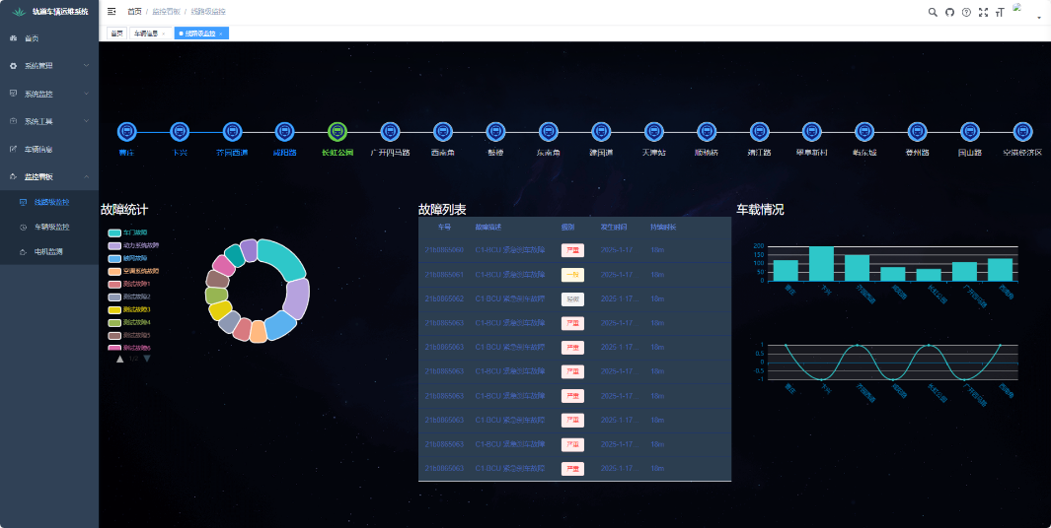Select the 长虹公园 station icon
This screenshot has height=528, width=1051.
click(337, 132)
